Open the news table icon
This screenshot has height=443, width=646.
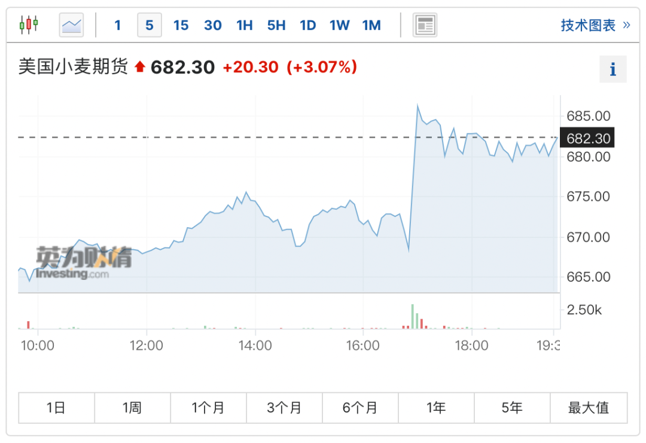click(x=425, y=25)
